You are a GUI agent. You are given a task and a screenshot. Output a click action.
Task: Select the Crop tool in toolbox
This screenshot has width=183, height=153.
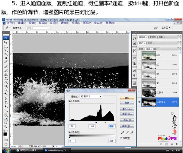[6, 57]
